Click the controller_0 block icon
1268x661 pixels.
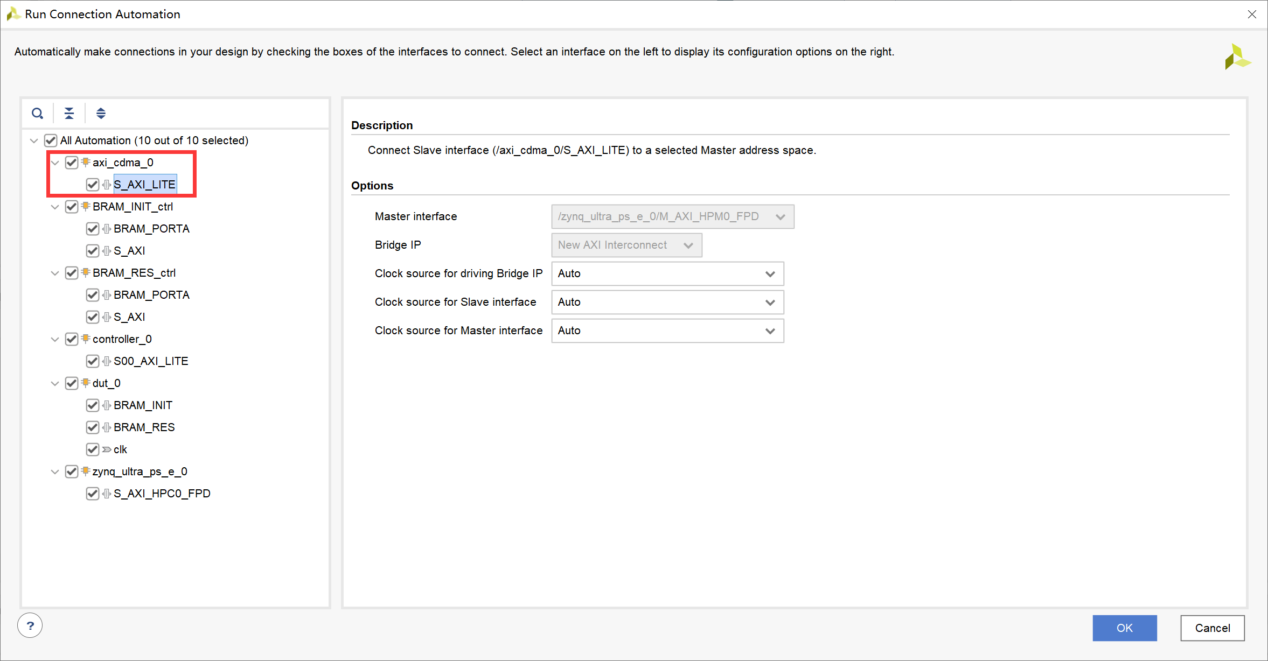[86, 339]
